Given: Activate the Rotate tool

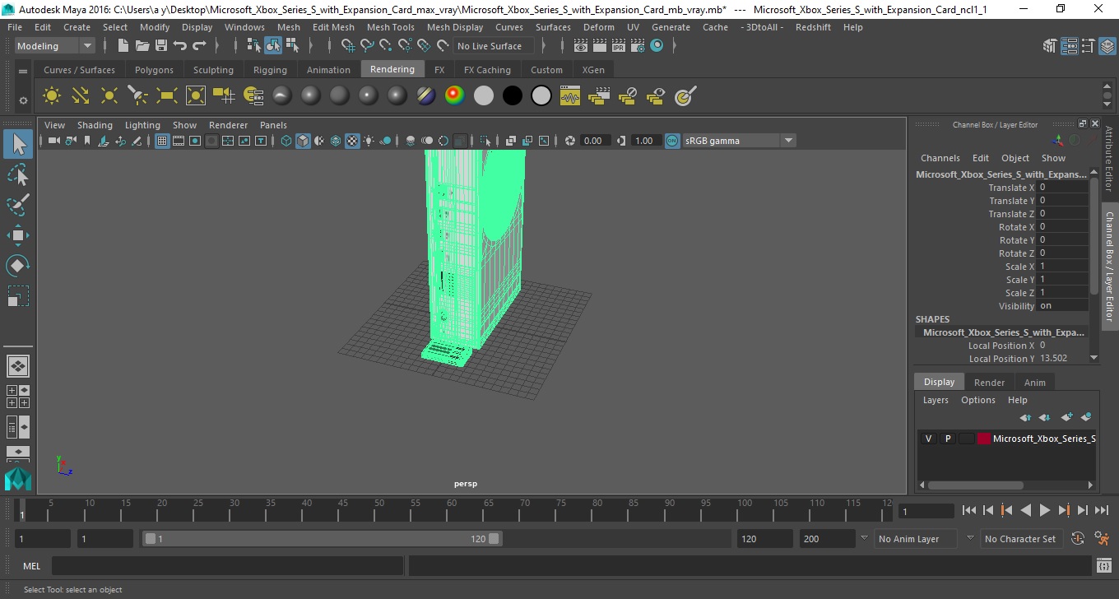Looking at the screenshot, I should coord(18,266).
